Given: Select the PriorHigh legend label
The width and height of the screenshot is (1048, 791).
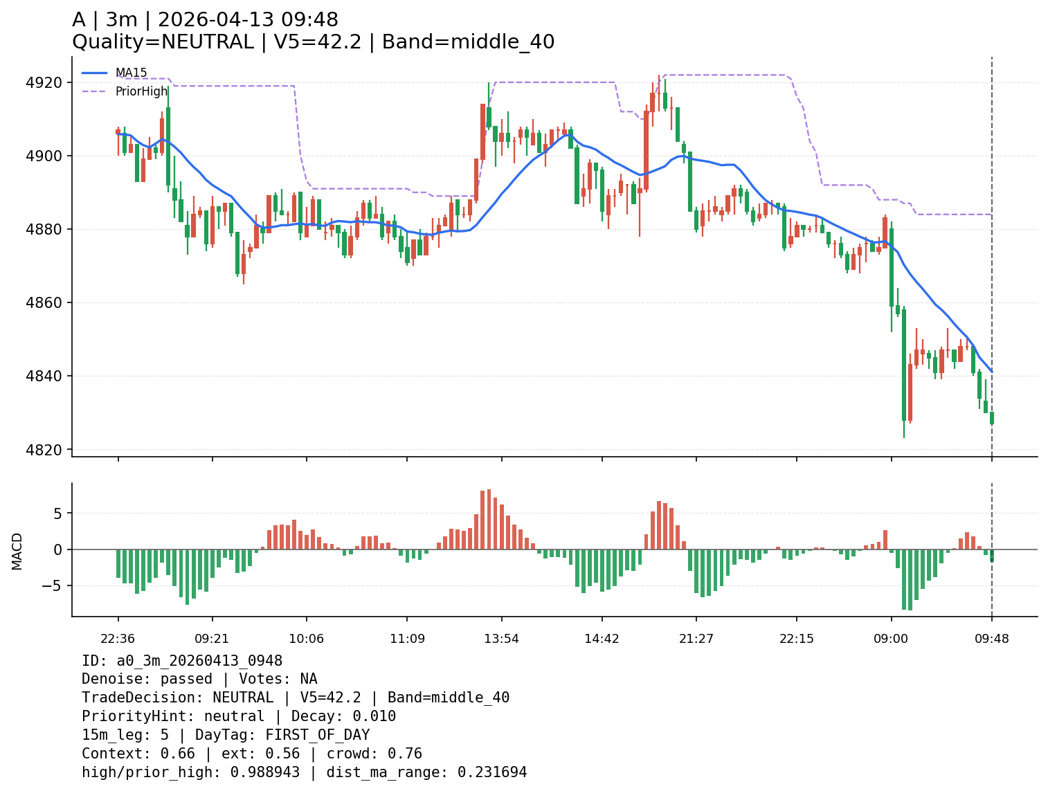Looking at the screenshot, I should [141, 91].
